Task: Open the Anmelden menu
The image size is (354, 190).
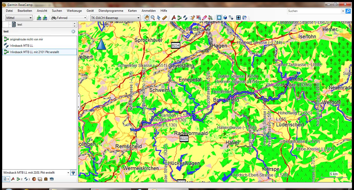Action: [149, 11]
